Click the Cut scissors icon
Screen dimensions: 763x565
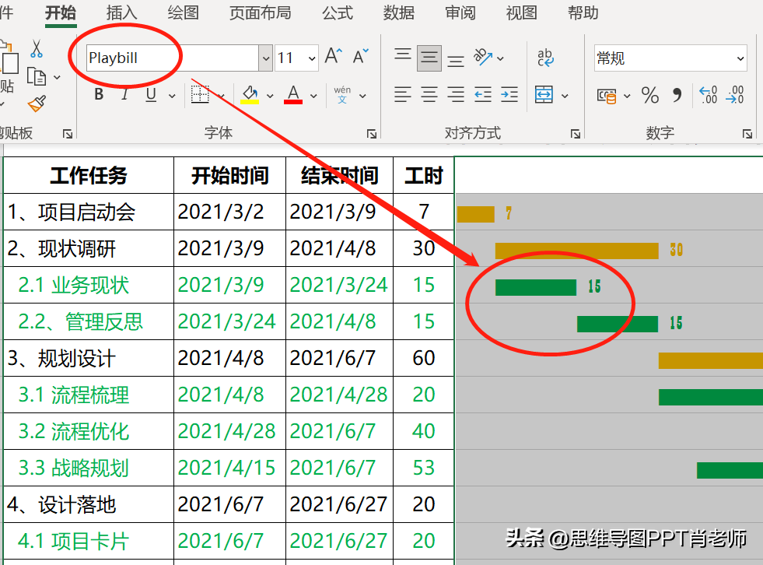(37, 49)
